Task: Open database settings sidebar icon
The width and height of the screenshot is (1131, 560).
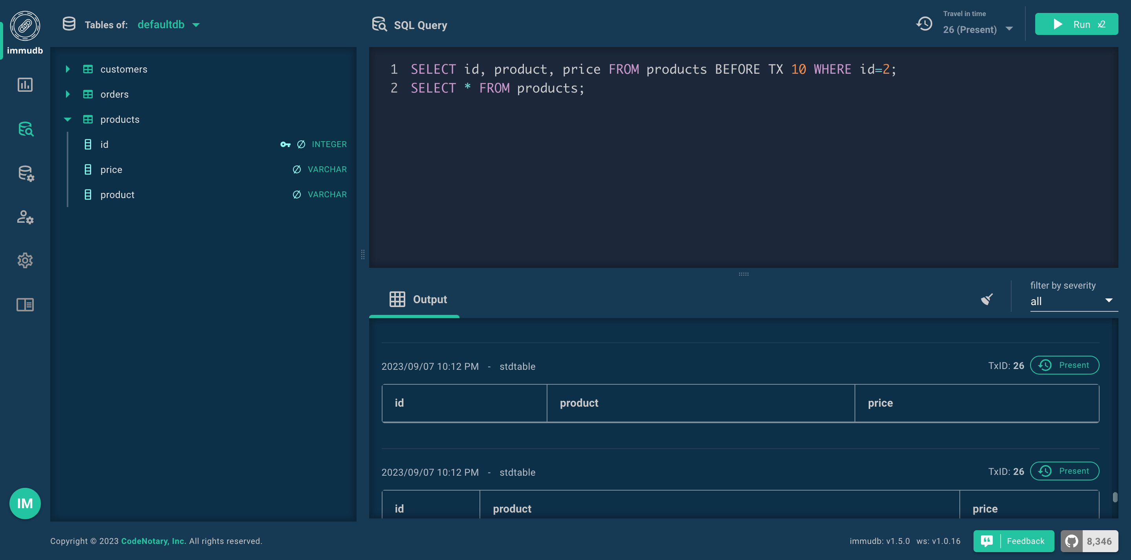Action: [x=26, y=173]
